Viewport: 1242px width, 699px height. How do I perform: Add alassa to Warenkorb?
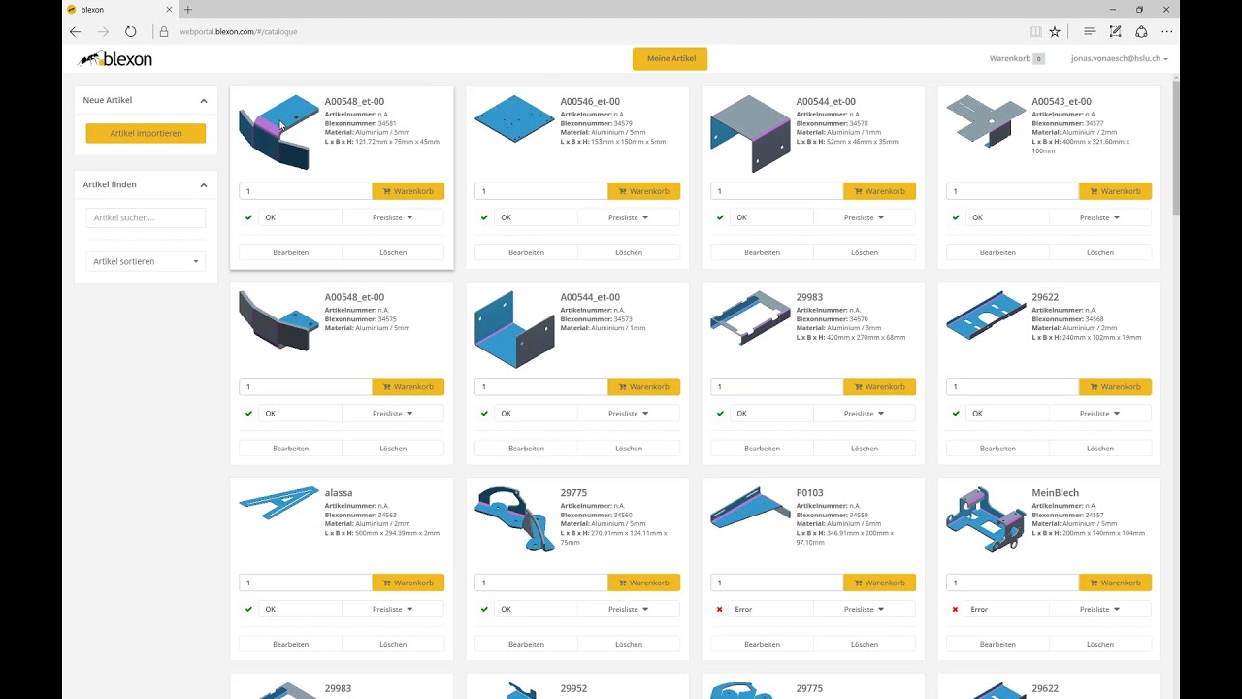click(x=408, y=582)
